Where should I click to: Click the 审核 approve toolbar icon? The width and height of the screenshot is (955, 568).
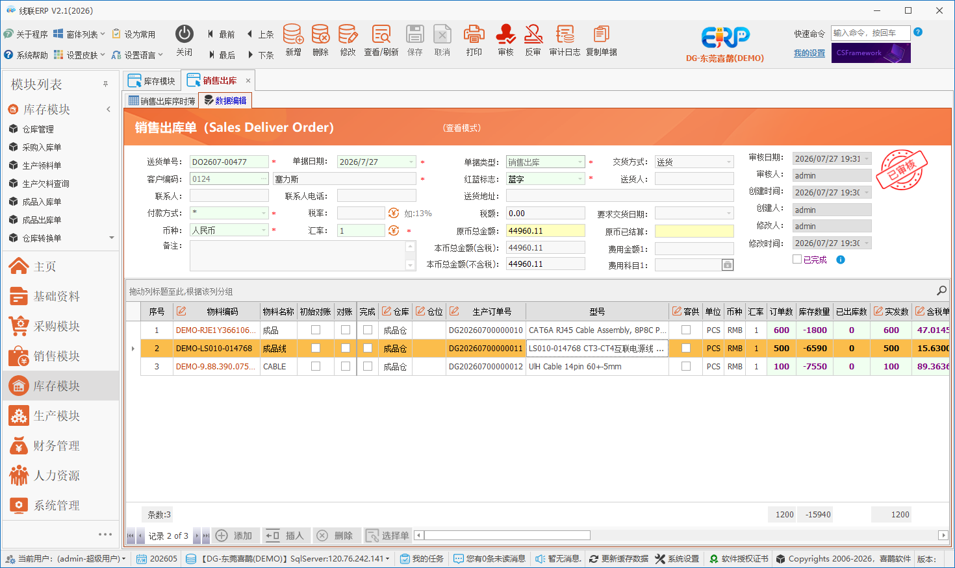point(505,40)
